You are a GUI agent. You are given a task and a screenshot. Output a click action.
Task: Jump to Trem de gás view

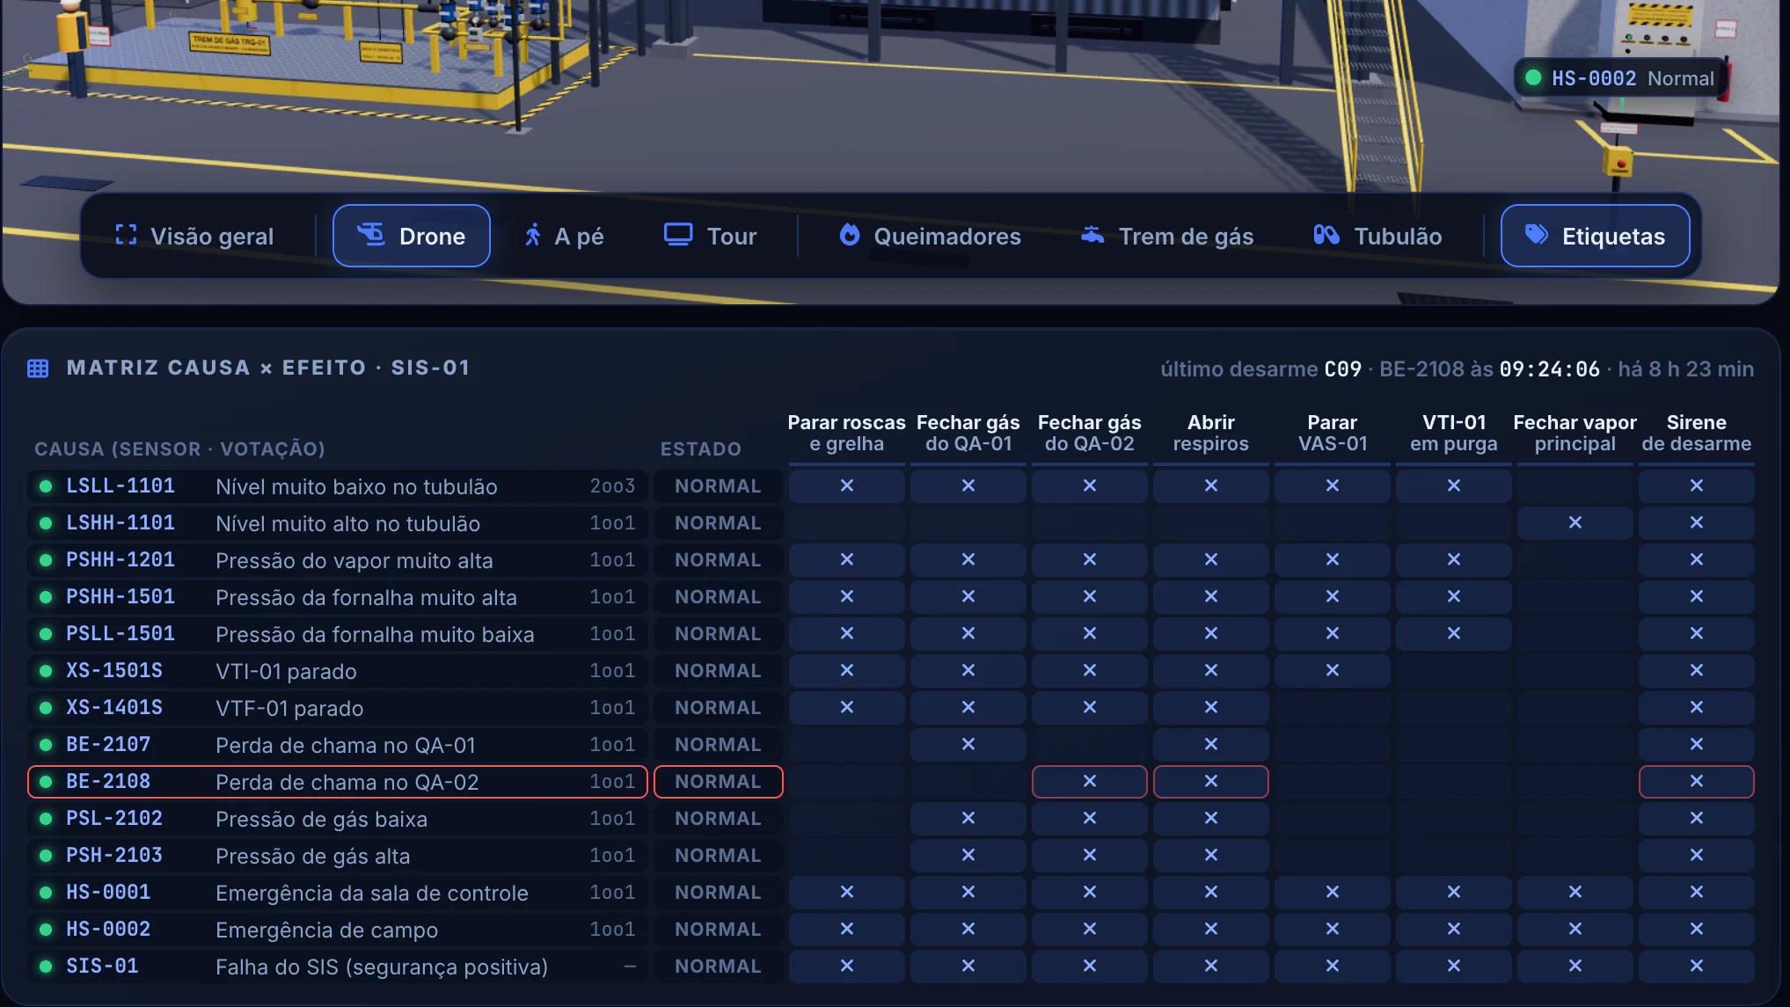click(x=1167, y=236)
